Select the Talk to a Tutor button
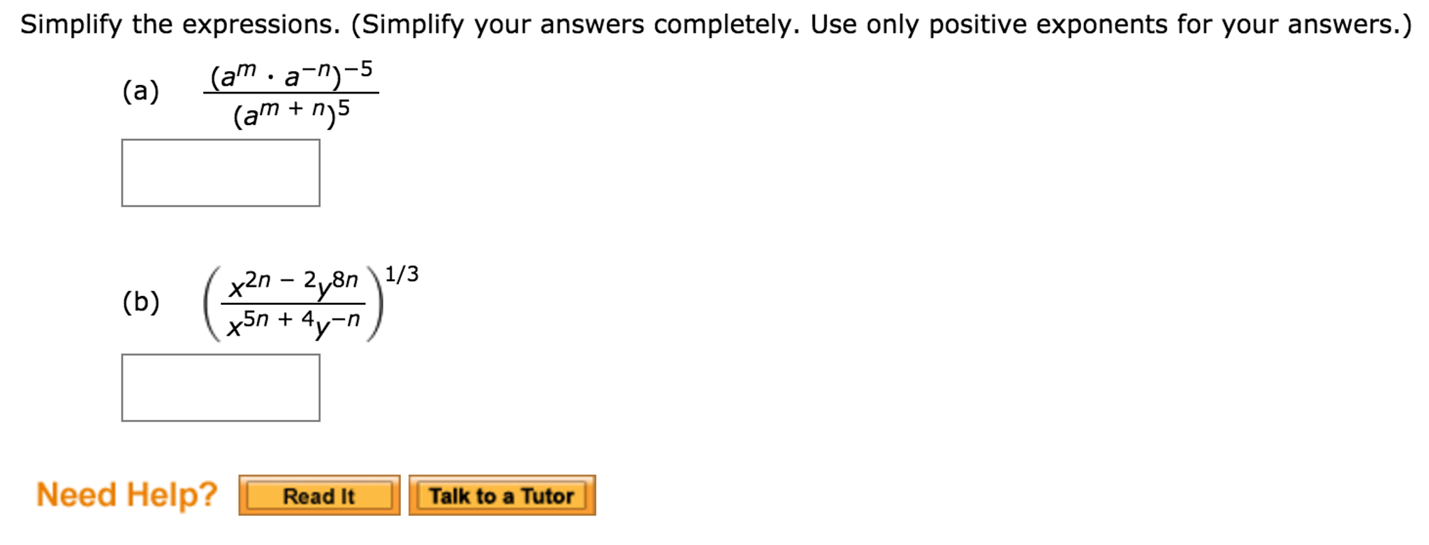This screenshot has height=545, width=1429. 502,495
